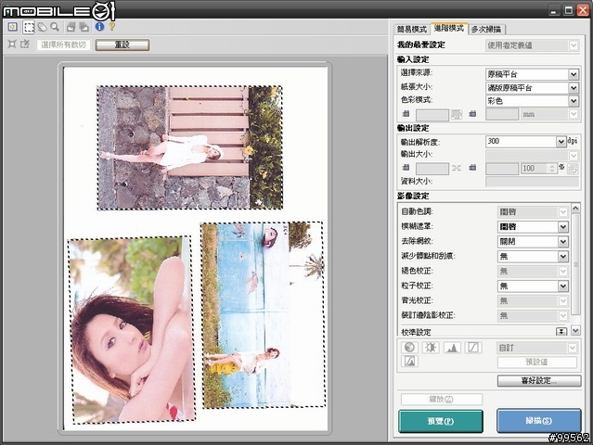593x445 pixels.
Task: Click the input width icon under 色彩模式
Action: tap(406, 114)
